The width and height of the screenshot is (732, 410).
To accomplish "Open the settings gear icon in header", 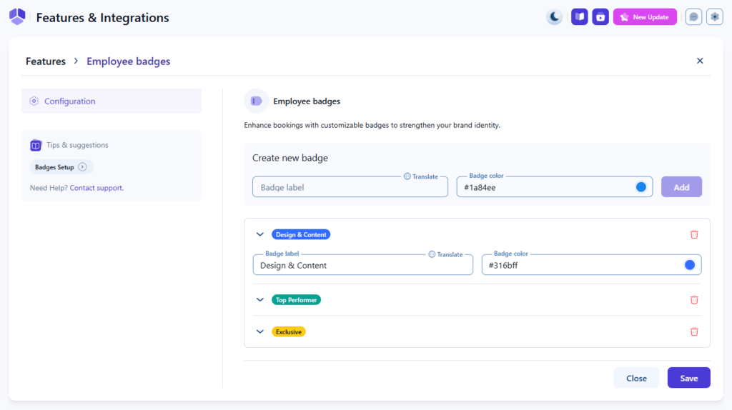I will pos(715,17).
